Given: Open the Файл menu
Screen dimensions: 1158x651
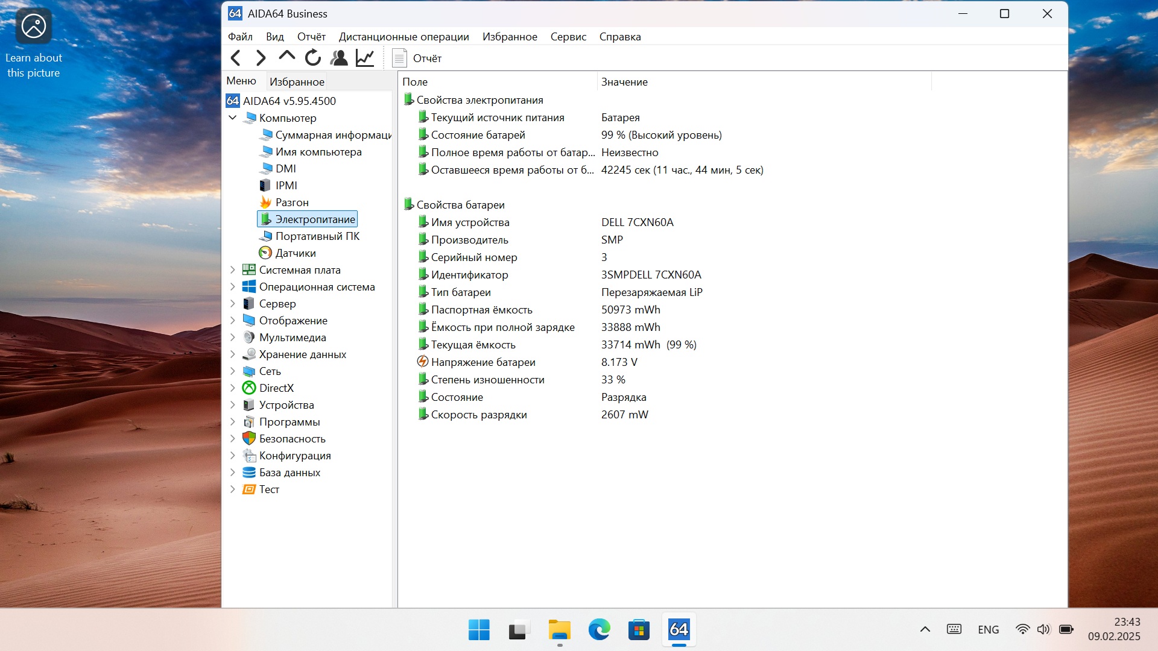Looking at the screenshot, I should (x=240, y=37).
